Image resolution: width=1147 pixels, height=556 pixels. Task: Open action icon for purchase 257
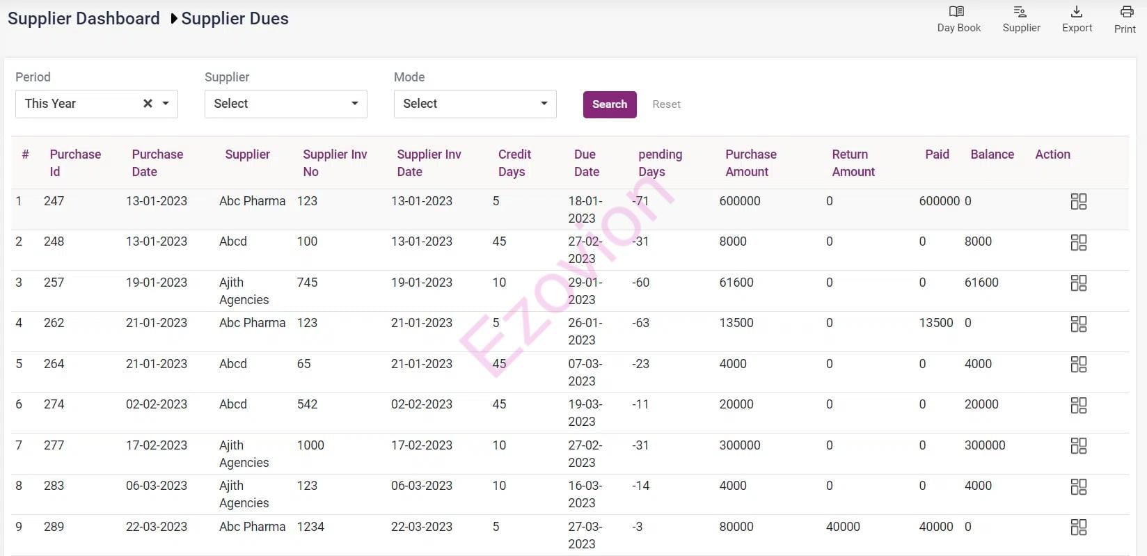coord(1078,283)
